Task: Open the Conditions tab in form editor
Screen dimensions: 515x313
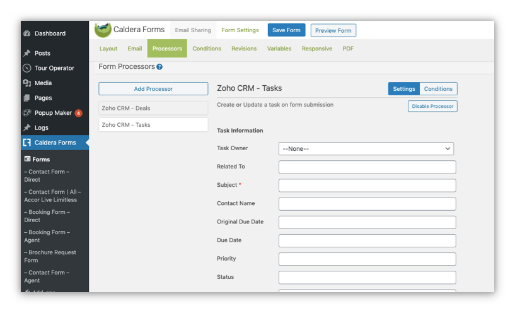Action: pyautogui.click(x=207, y=49)
